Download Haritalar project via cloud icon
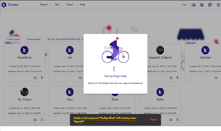The width and height of the screenshot is (221, 131). pyautogui.click(x=216, y=78)
